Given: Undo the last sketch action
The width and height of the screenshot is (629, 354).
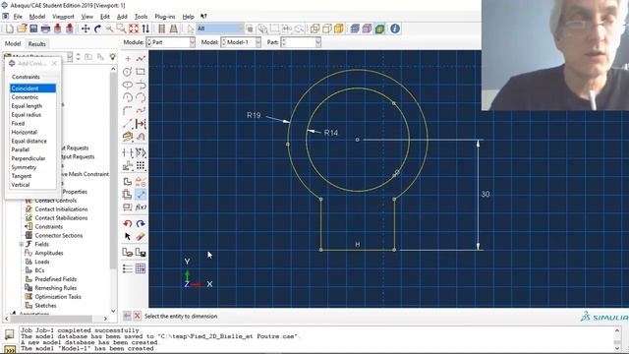Looking at the screenshot, I should (128, 223).
